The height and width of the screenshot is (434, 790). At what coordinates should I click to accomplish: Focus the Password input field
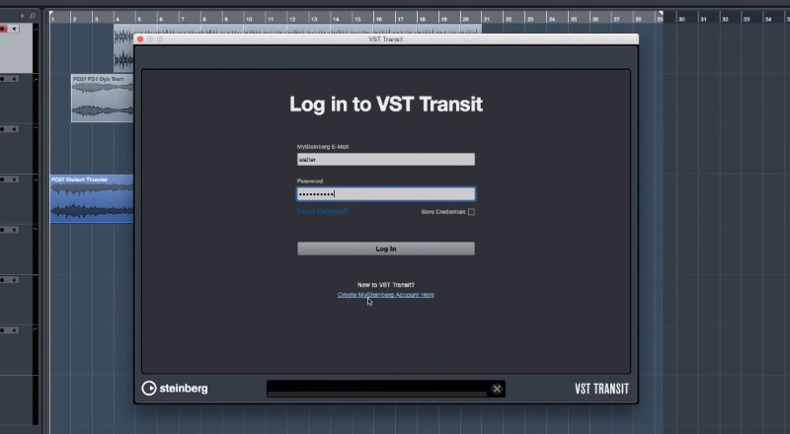(385, 194)
